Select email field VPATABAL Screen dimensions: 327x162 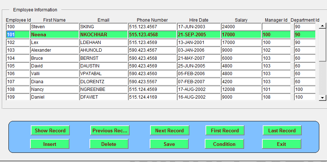103,74
